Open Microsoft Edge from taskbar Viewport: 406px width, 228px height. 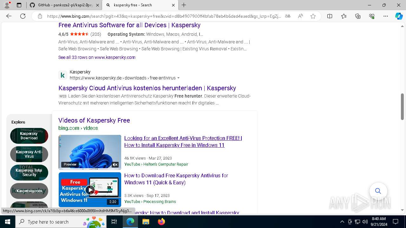(x=130, y=222)
